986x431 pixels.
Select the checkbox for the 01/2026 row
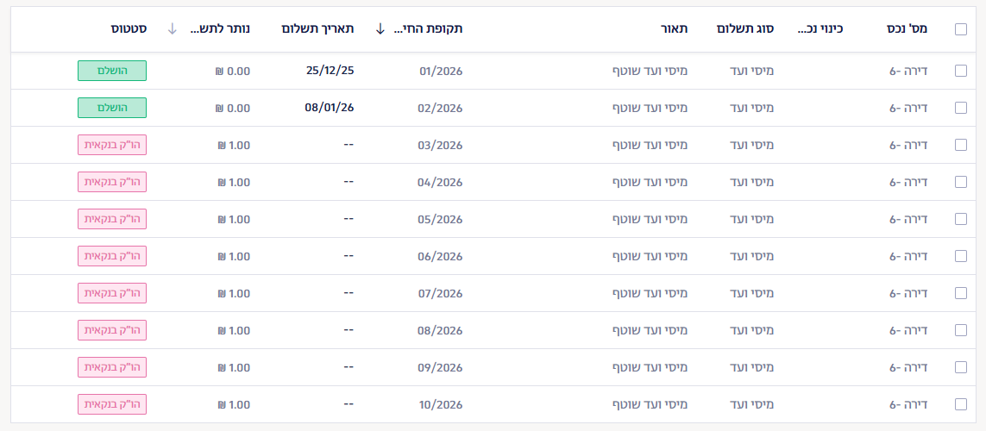tap(961, 71)
